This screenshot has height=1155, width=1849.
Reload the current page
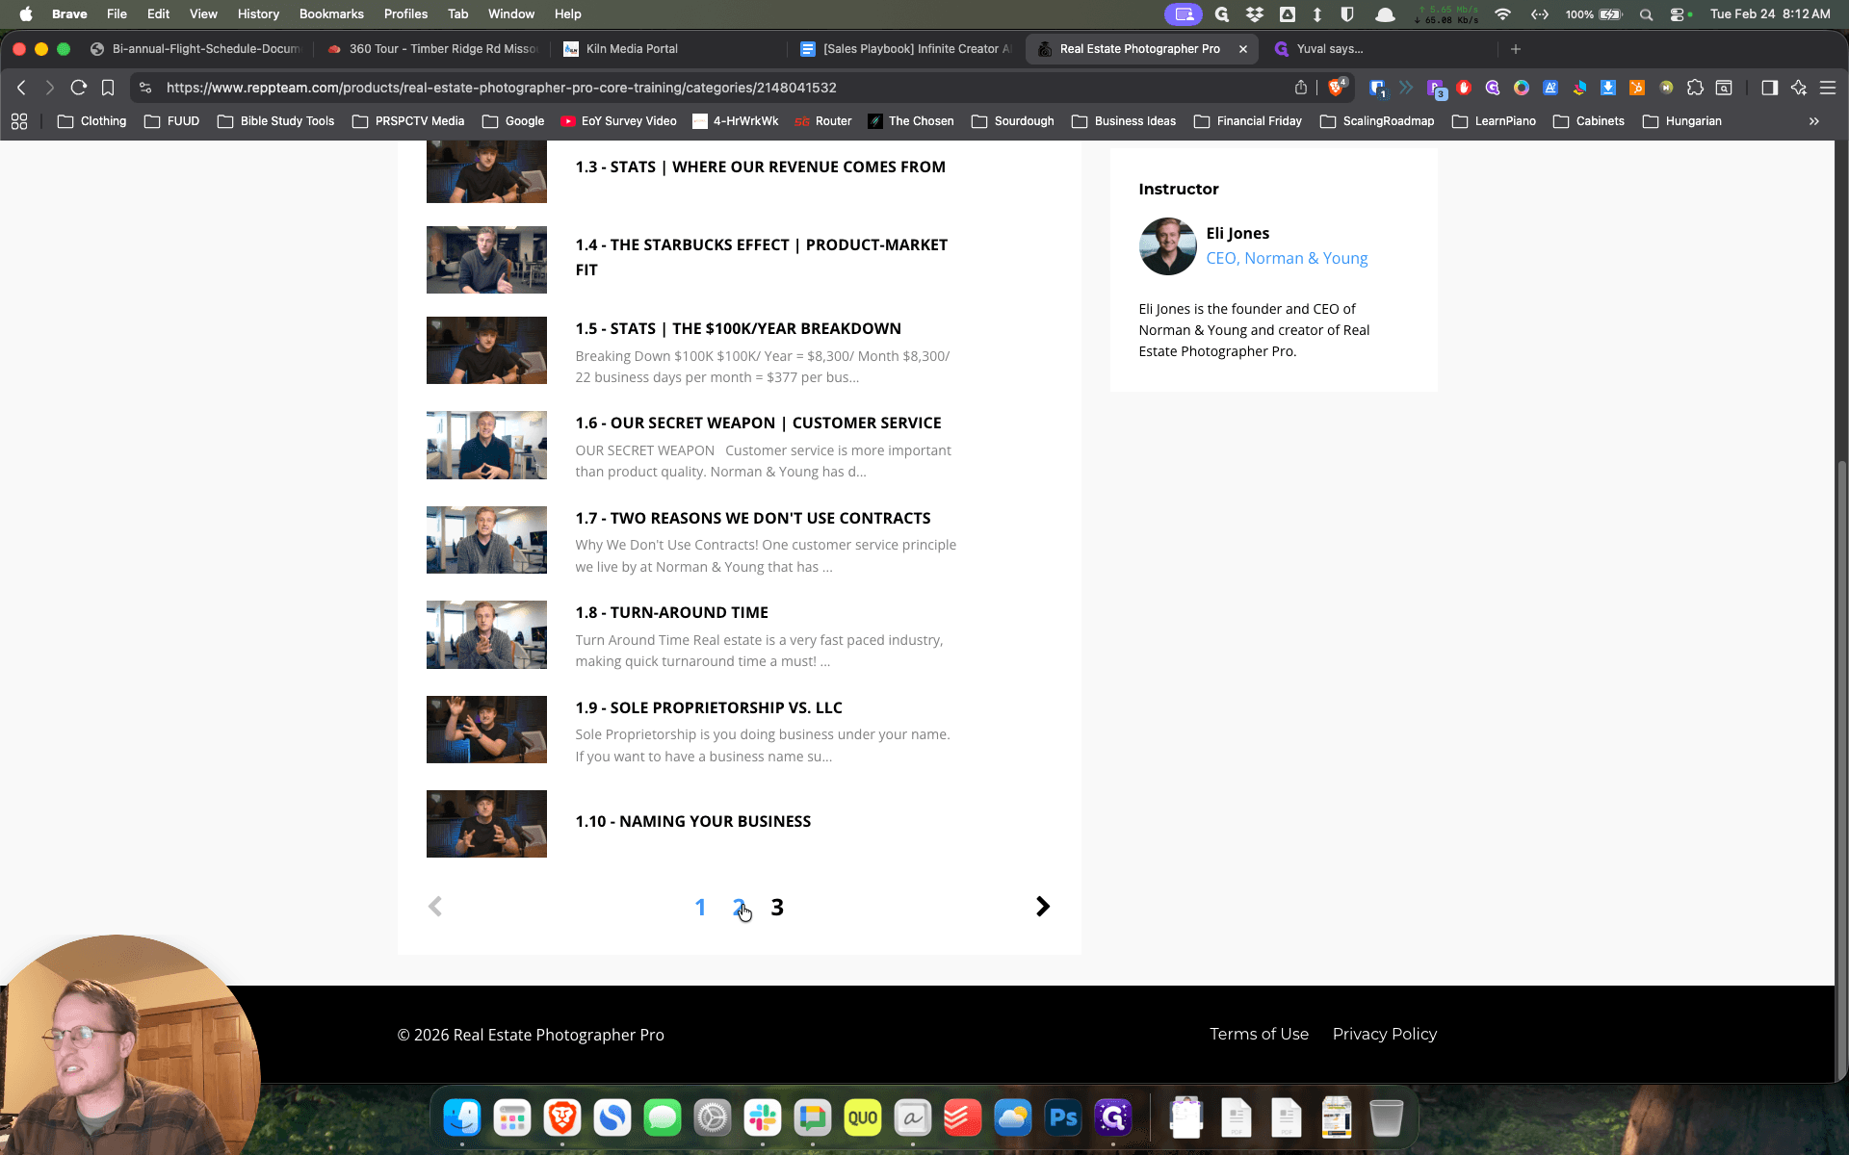pos(79,88)
